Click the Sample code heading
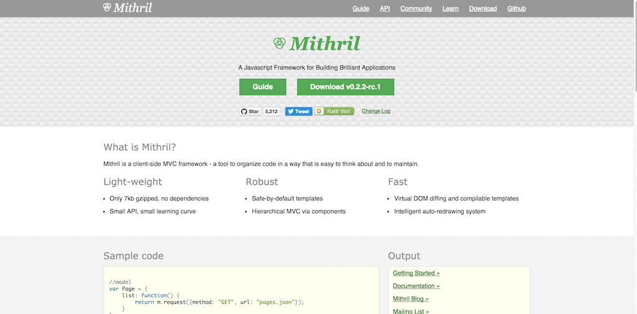The image size is (637, 314). [x=134, y=256]
